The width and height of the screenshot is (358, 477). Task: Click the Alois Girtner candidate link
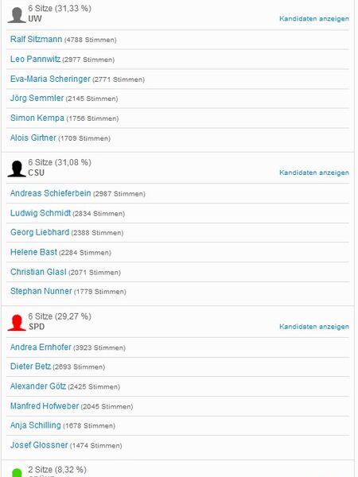33,138
